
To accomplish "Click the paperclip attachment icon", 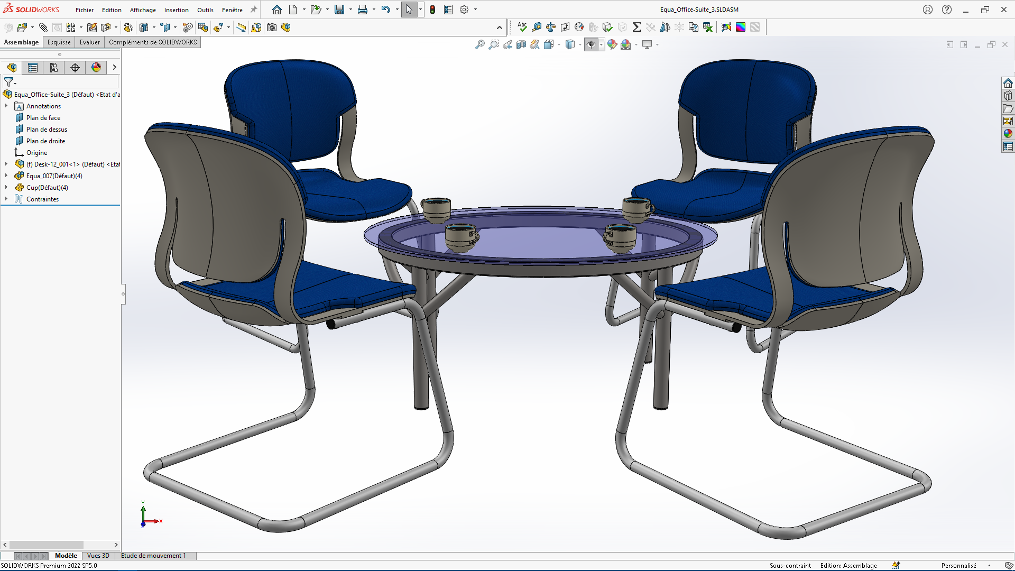I will pos(43,27).
